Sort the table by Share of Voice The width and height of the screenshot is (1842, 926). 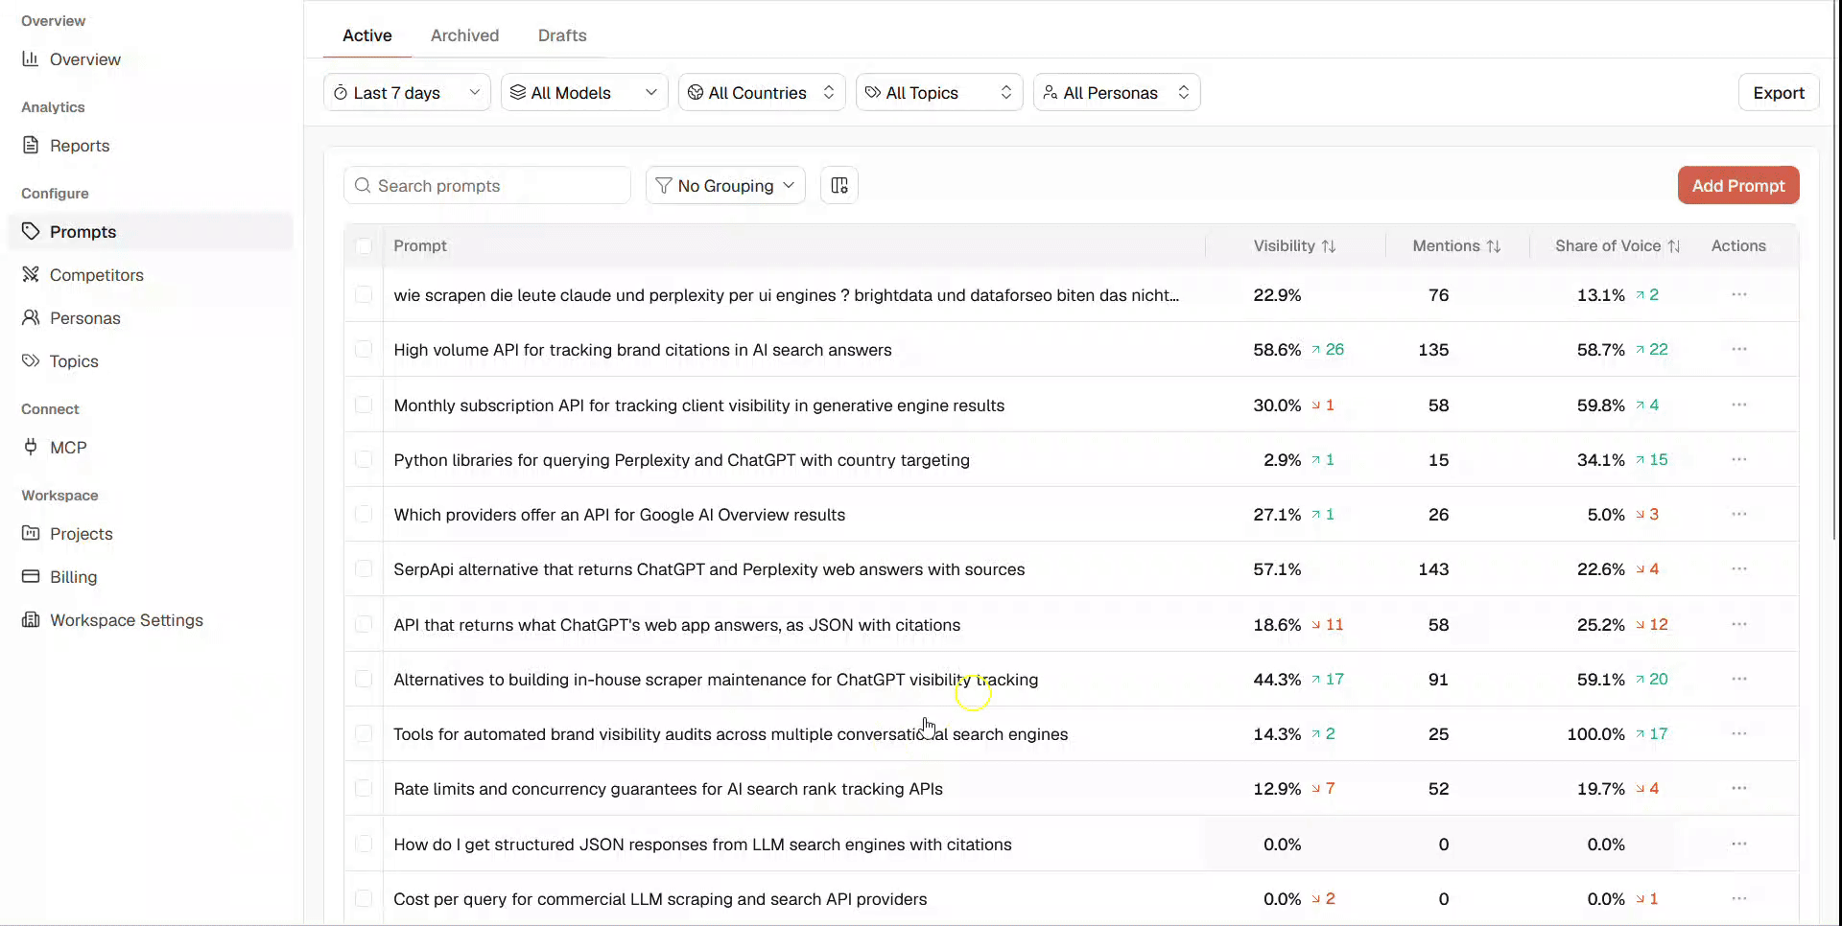(1618, 246)
